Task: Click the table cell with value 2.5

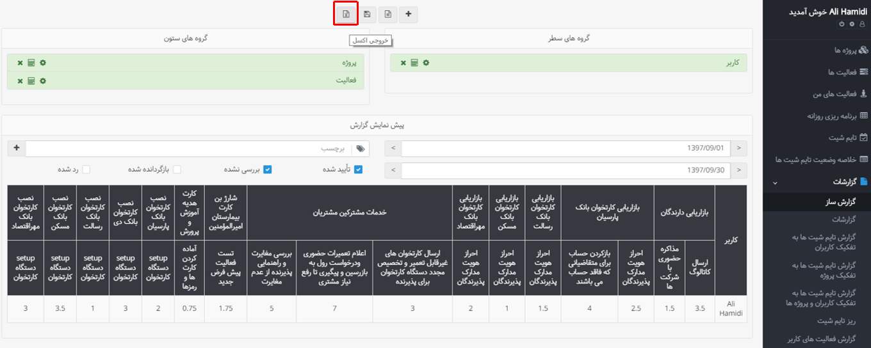Action: [x=637, y=309]
